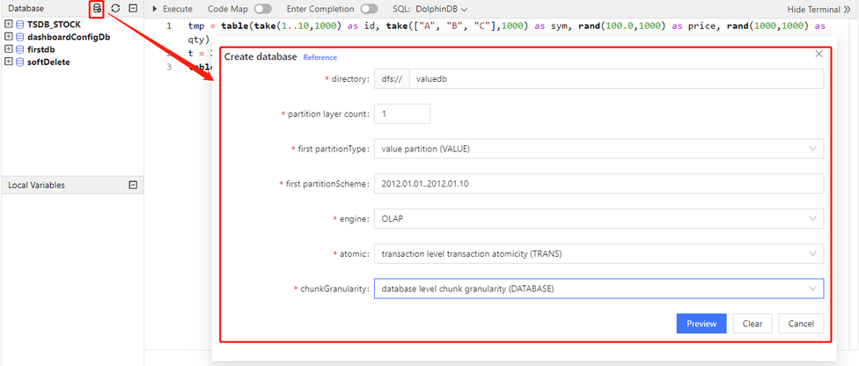Toggle the Code Map switch
This screenshot has height=366, width=859.
262,8
